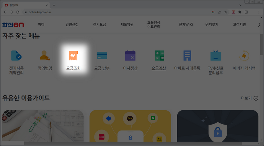The width and height of the screenshot is (264, 146).
Task: Open the 전기사용 계약관리 icon
Action: click(x=16, y=56)
